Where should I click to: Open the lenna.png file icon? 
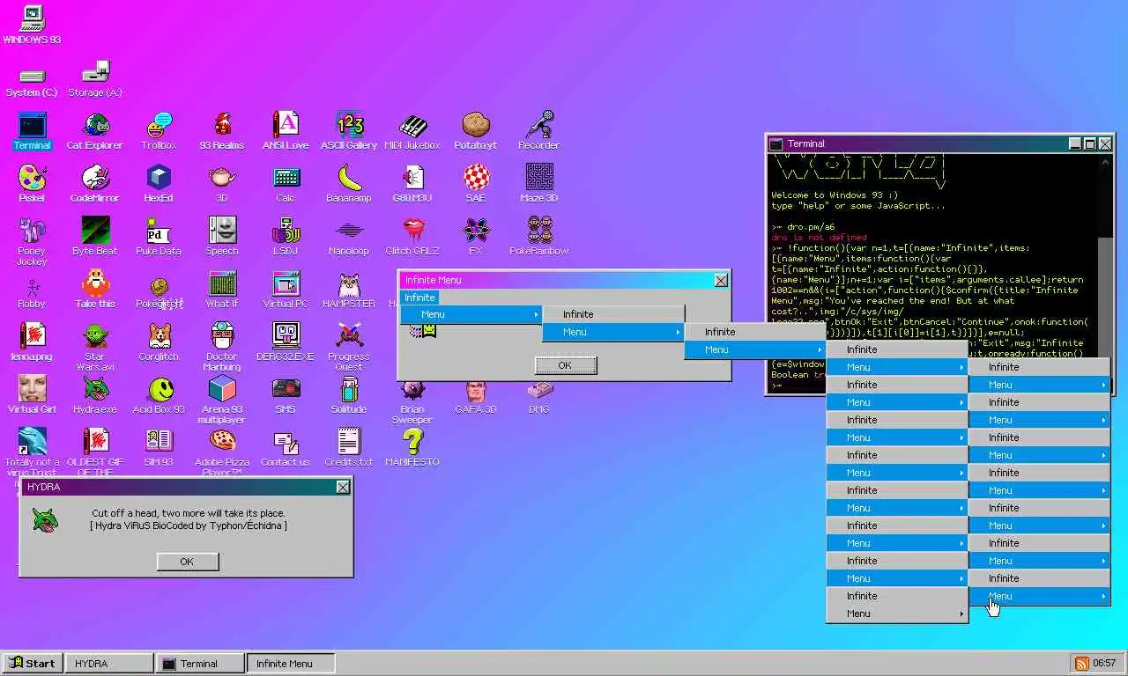click(32, 342)
